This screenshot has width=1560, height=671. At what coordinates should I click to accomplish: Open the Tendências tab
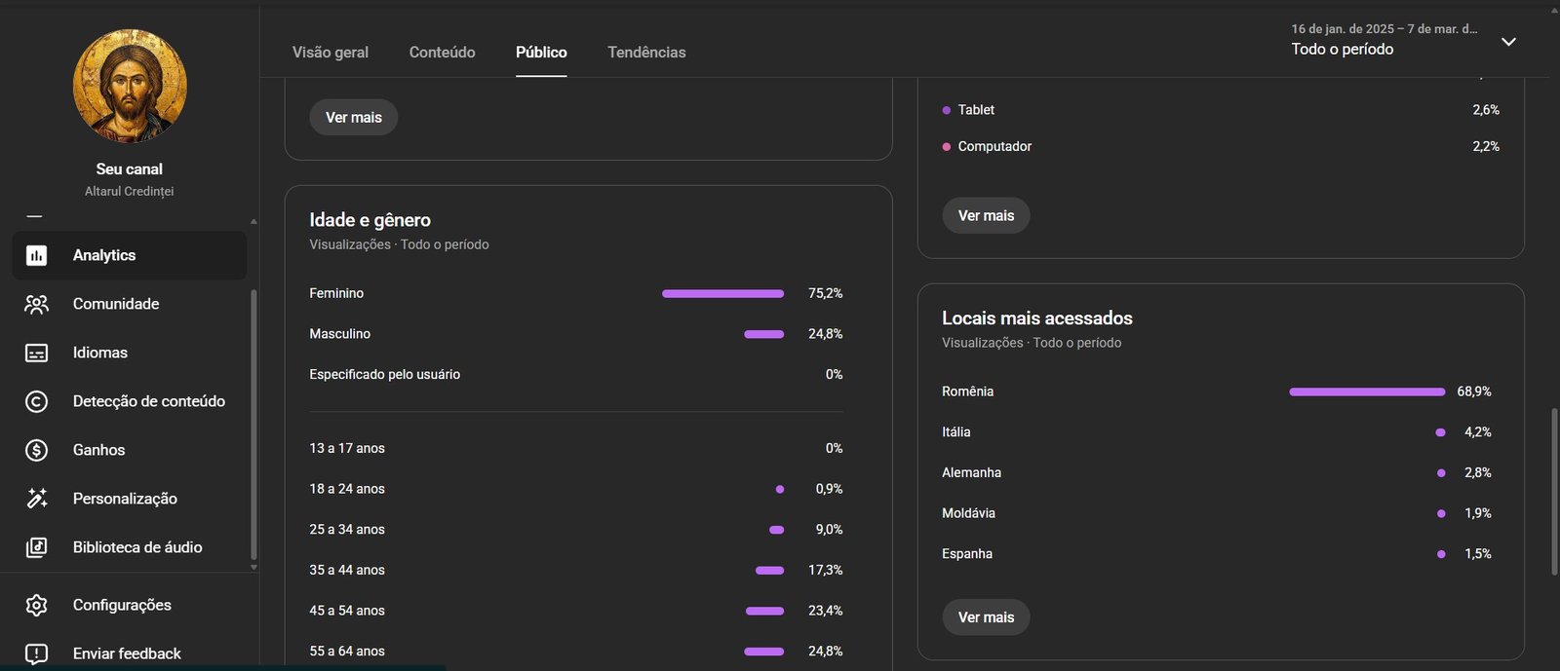[x=646, y=53]
